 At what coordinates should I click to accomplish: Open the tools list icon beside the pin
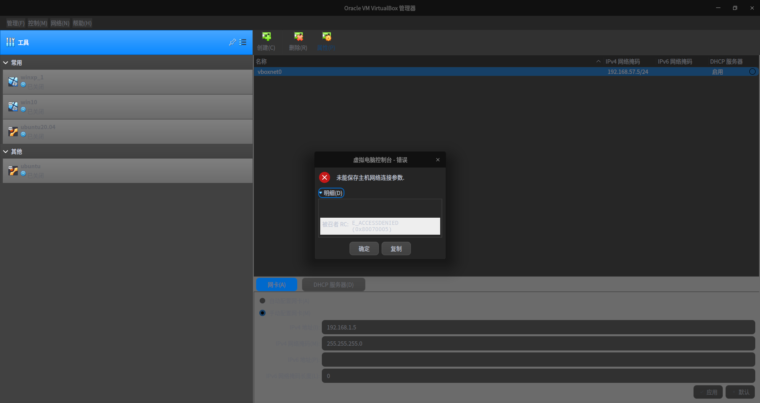pos(243,42)
